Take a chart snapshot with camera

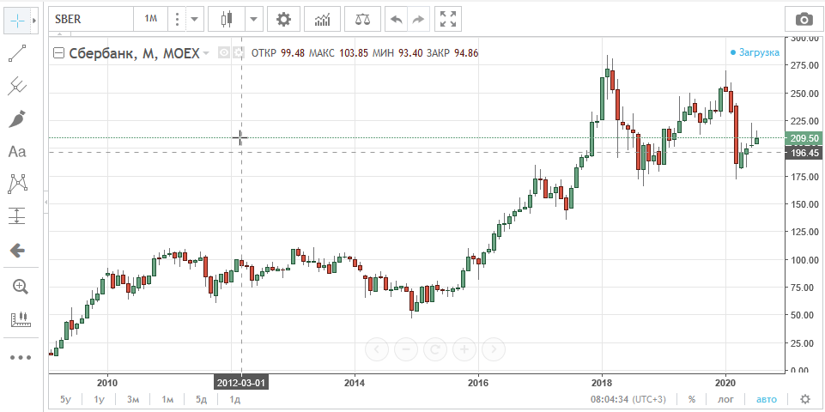tap(804, 20)
